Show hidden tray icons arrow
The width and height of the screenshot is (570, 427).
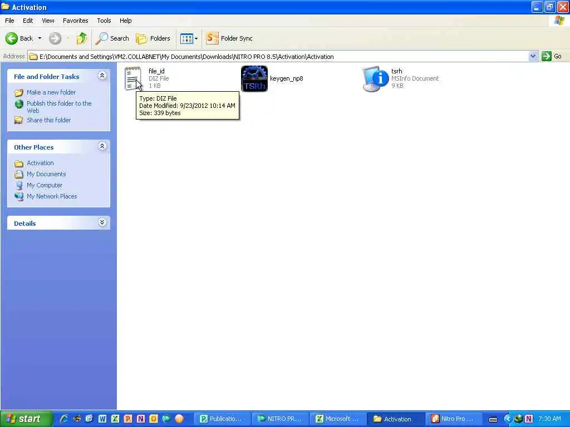coord(508,419)
